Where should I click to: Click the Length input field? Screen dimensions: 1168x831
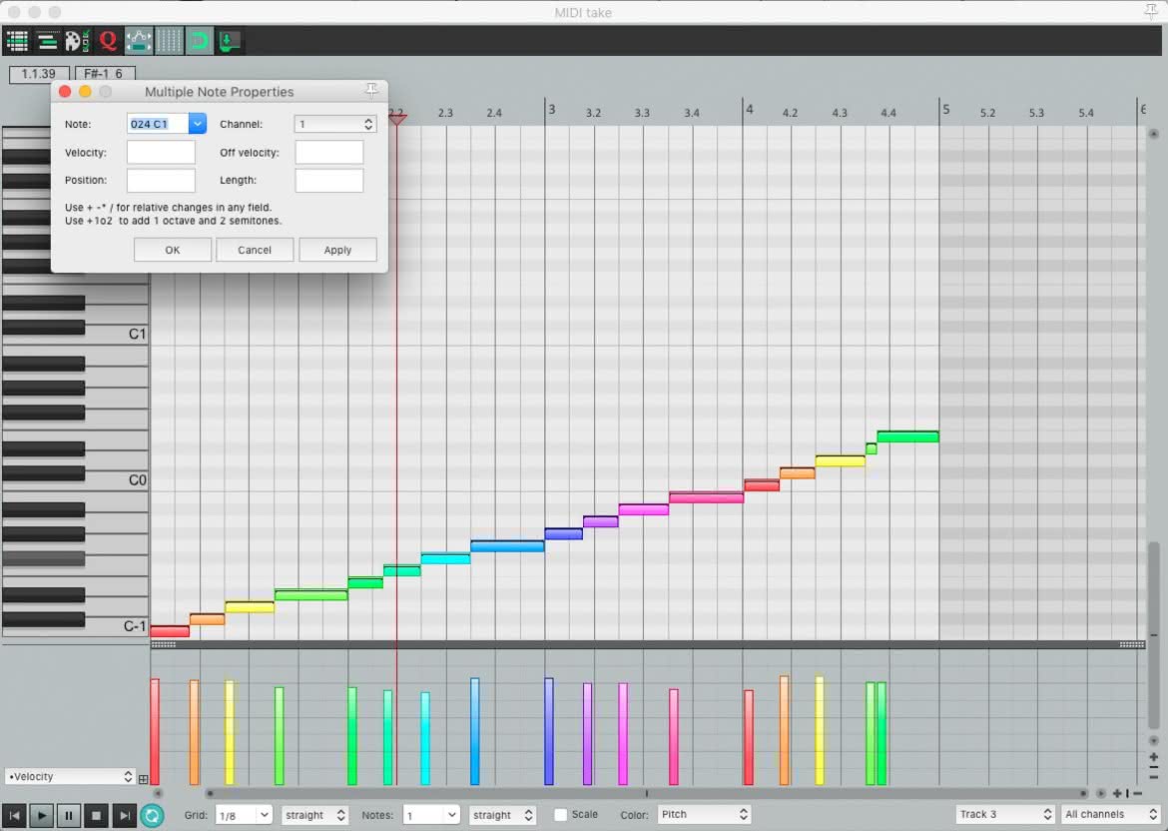coord(329,181)
